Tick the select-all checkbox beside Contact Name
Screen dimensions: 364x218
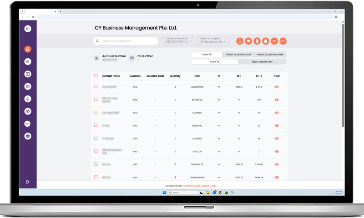(x=96, y=75)
